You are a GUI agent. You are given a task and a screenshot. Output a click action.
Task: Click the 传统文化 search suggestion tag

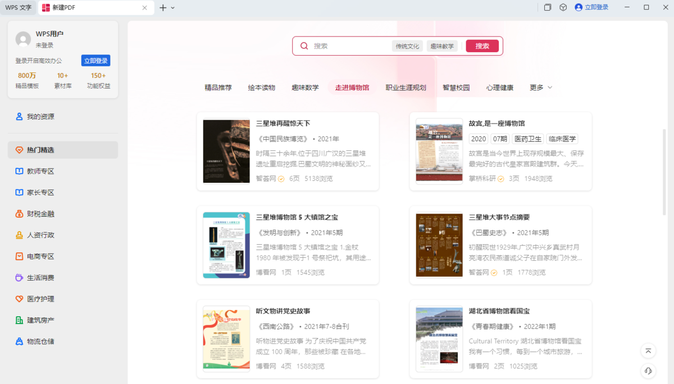click(407, 46)
